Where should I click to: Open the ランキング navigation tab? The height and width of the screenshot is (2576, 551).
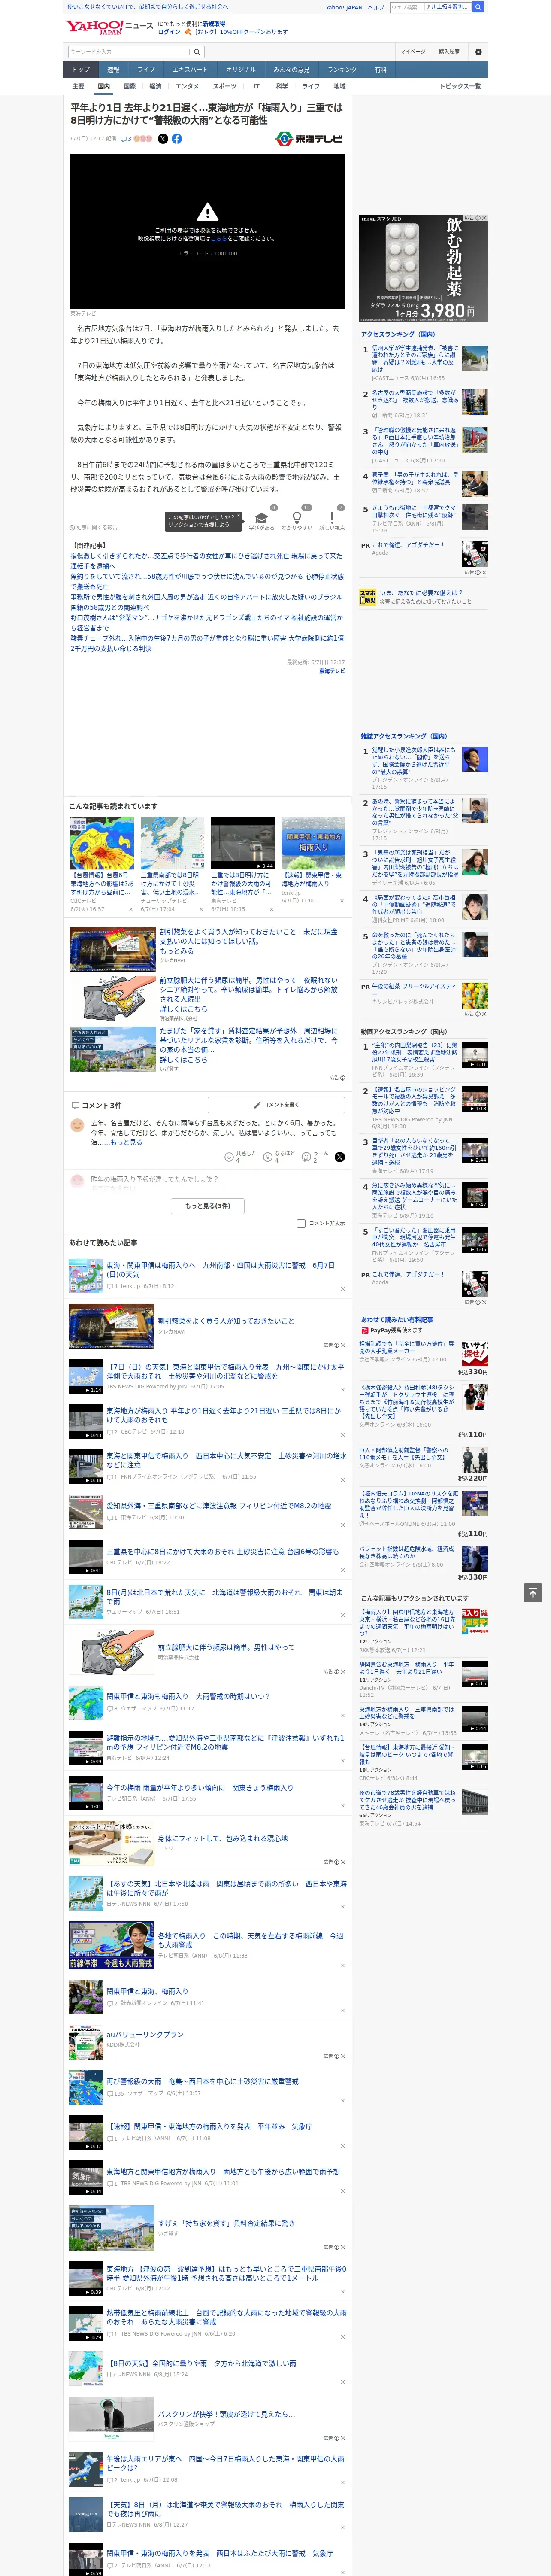pyautogui.click(x=342, y=70)
